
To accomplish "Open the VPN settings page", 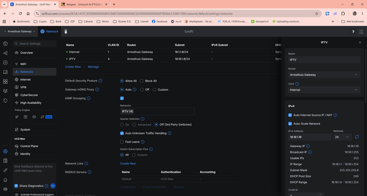I will tap(34, 87).
